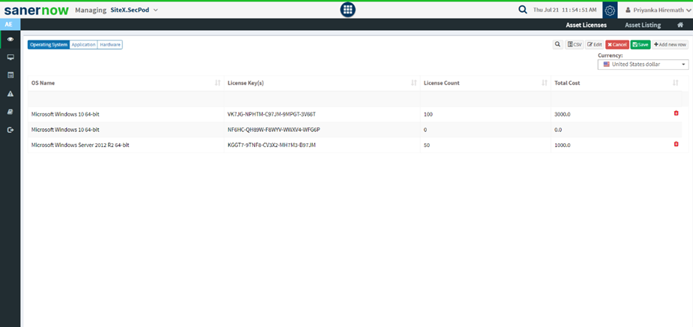Click the SanerNow logo
Image resolution: width=693 pixels, height=327 pixels.
pos(36,10)
